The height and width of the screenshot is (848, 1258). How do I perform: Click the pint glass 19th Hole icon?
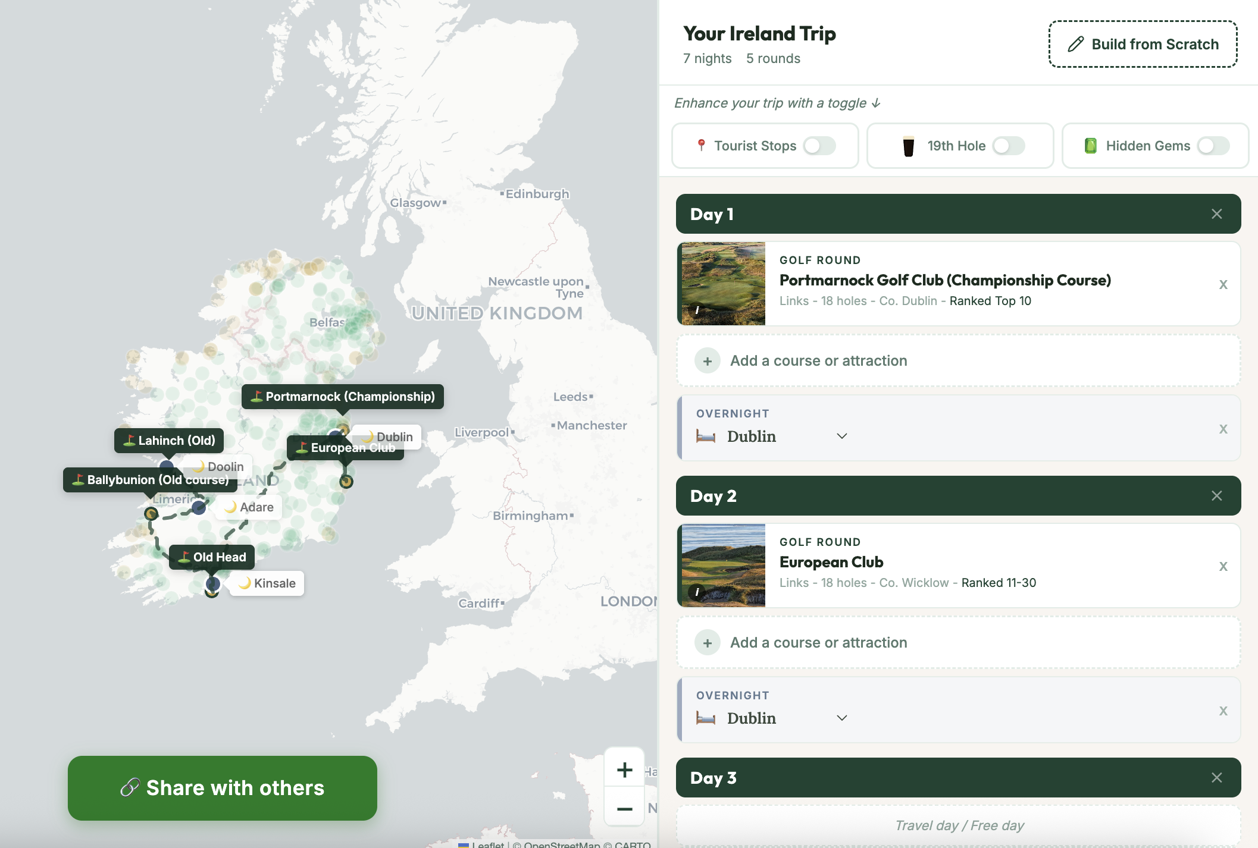908,146
